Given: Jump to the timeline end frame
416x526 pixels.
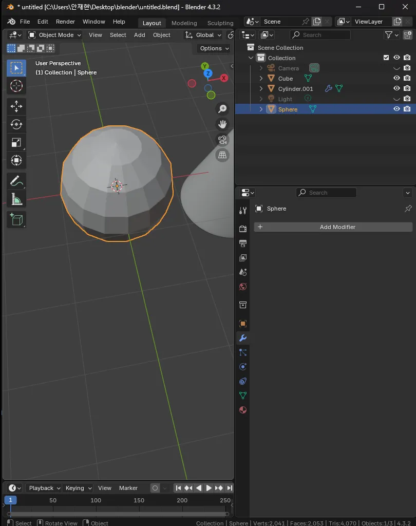Looking at the screenshot, I should pos(230,488).
